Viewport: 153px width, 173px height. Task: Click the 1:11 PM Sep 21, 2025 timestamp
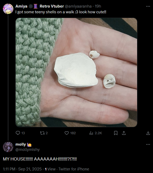click(x=22, y=169)
